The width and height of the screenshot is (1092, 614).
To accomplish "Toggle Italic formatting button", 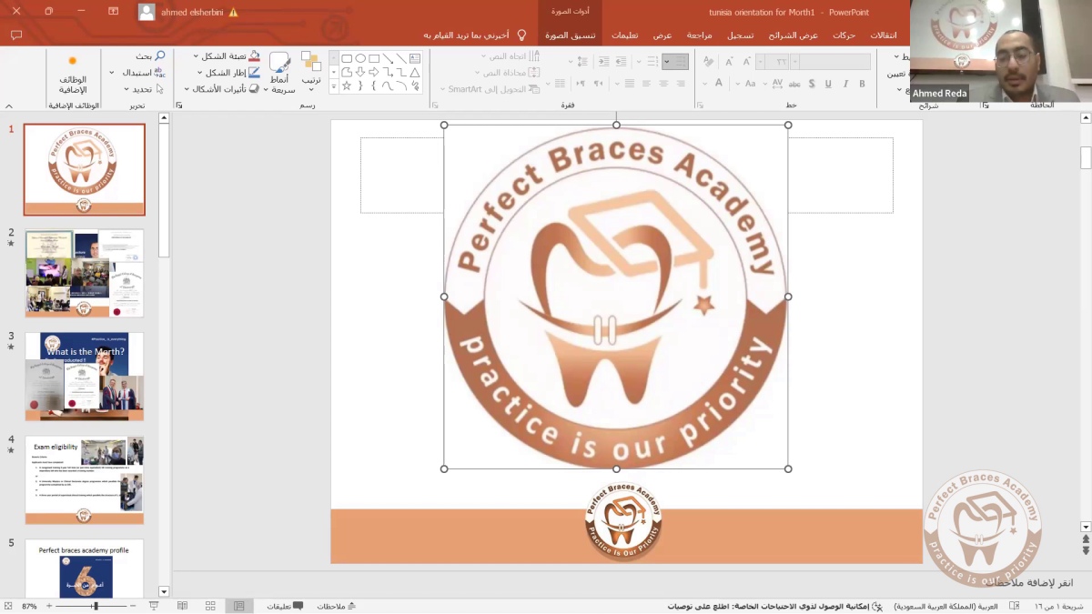I will pyautogui.click(x=845, y=84).
